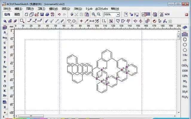191x119 pixels.
Task: Click the horizontal scrollbar right arrow
Action: click(x=175, y=116)
